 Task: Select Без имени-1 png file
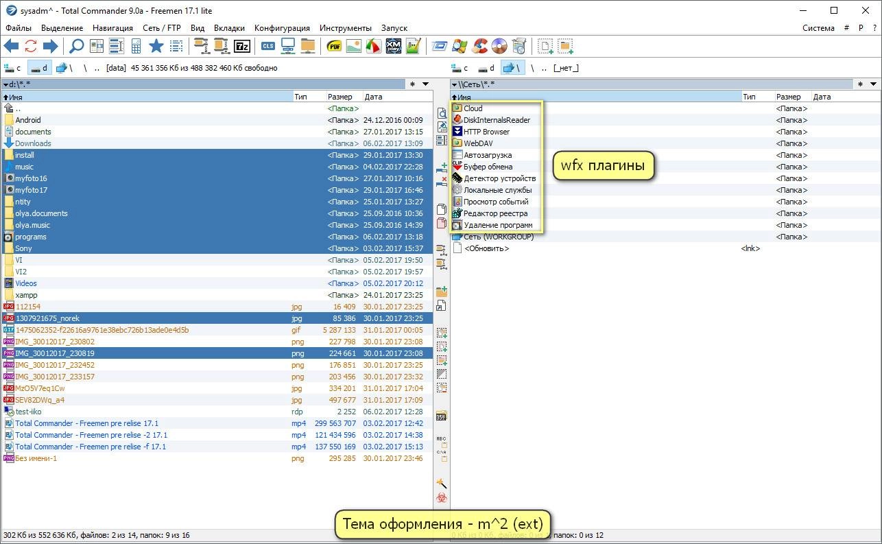[217, 458]
